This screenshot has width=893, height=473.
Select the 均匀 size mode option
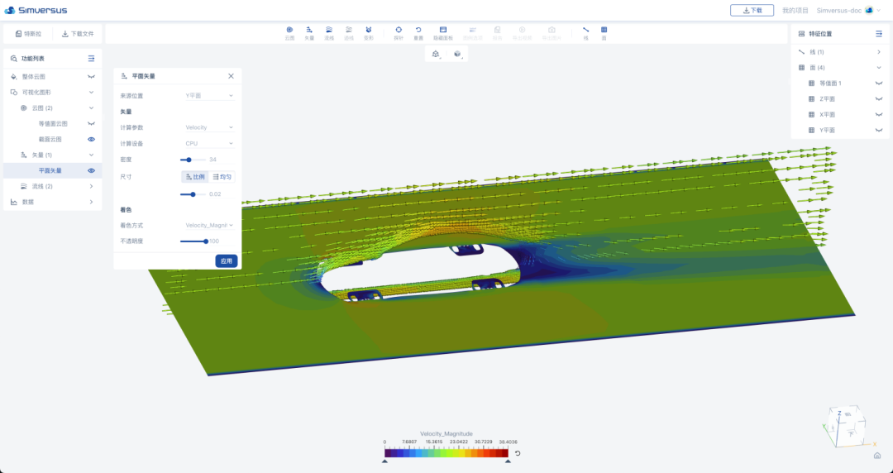222,176
